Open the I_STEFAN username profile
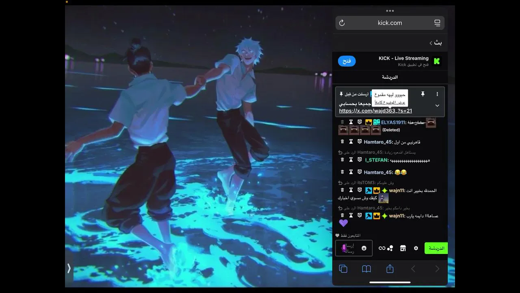The height and width of the screenshot is (293, 520). point(377,160)
